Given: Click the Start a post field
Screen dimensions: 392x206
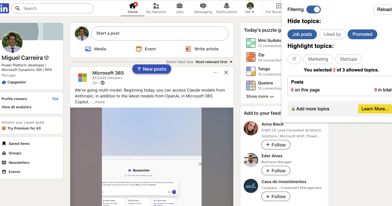Looking at the screenshot, I should tap(159, 33).
